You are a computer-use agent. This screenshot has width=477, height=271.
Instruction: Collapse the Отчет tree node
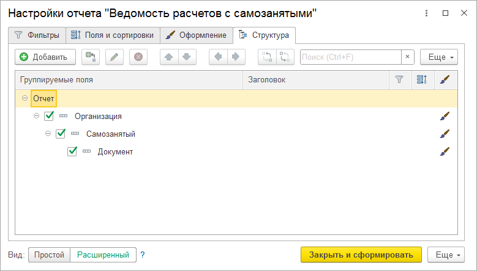coord(24,98)
